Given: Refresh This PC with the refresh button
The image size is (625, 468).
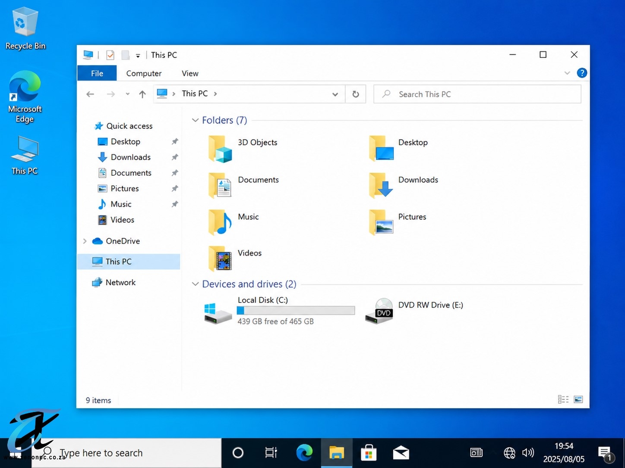Looking at the screenshot, I should (x=356, y=94).
